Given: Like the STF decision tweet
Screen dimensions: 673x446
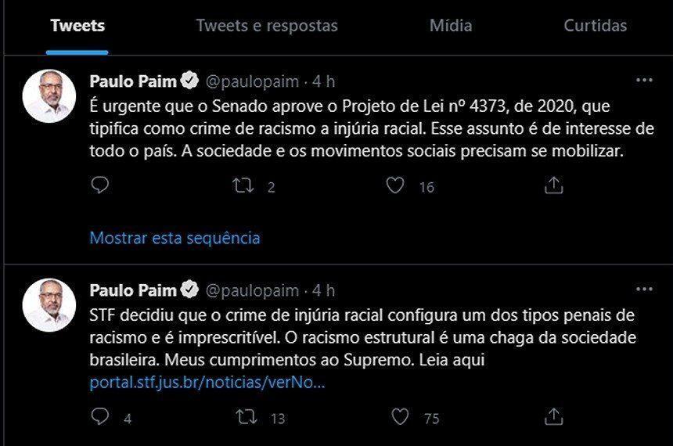Looking at the screenshot, I should click(401, 417).
